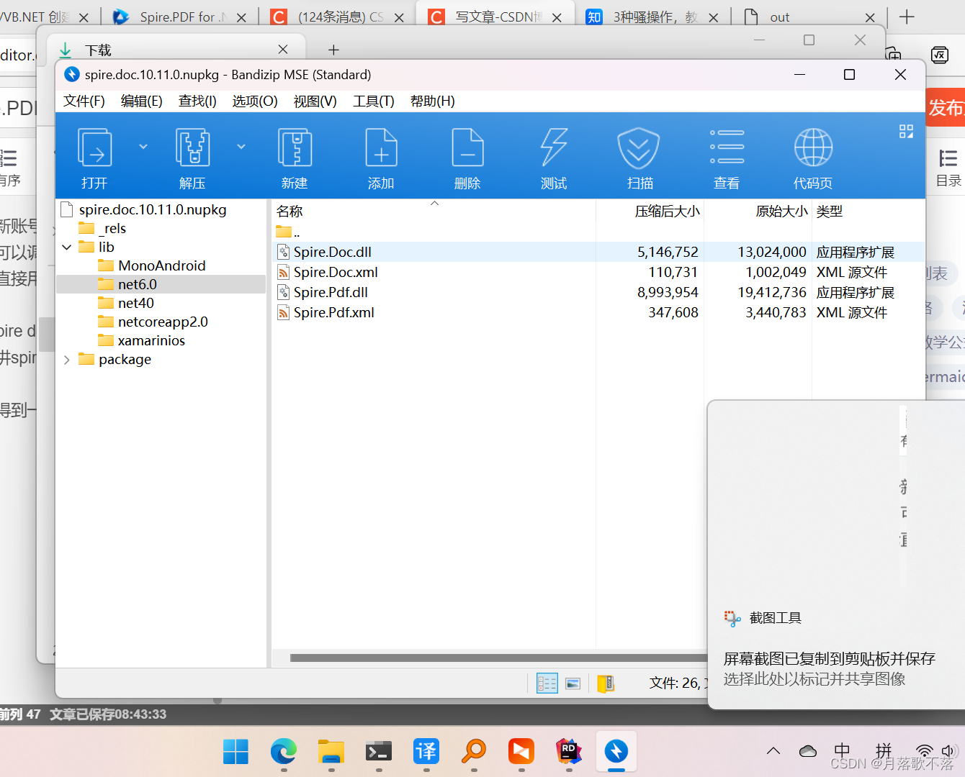Show hidden system tray icons chevron
Screen dimensions: 965x777
773,751
